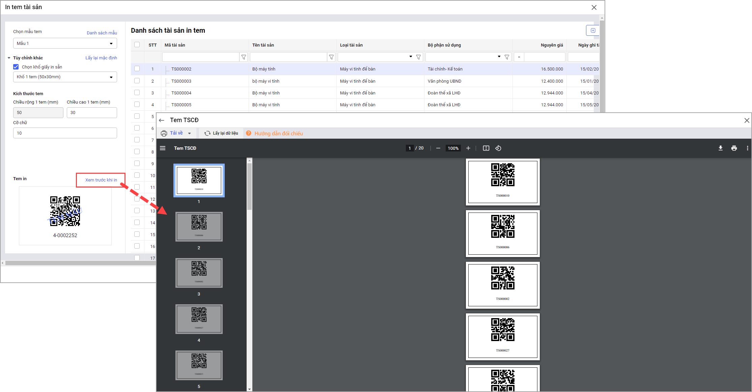752x392 pixels.
Task: Click the PDF viewer sidebar hamburger icon
Action: coord(163,148)
